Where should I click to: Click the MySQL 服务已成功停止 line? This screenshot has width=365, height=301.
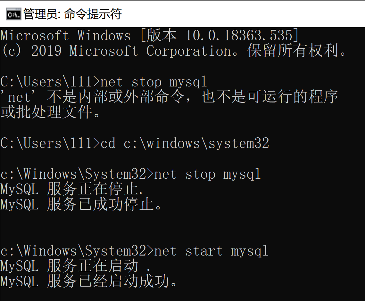pyautogui.click(x=81, y=205)
